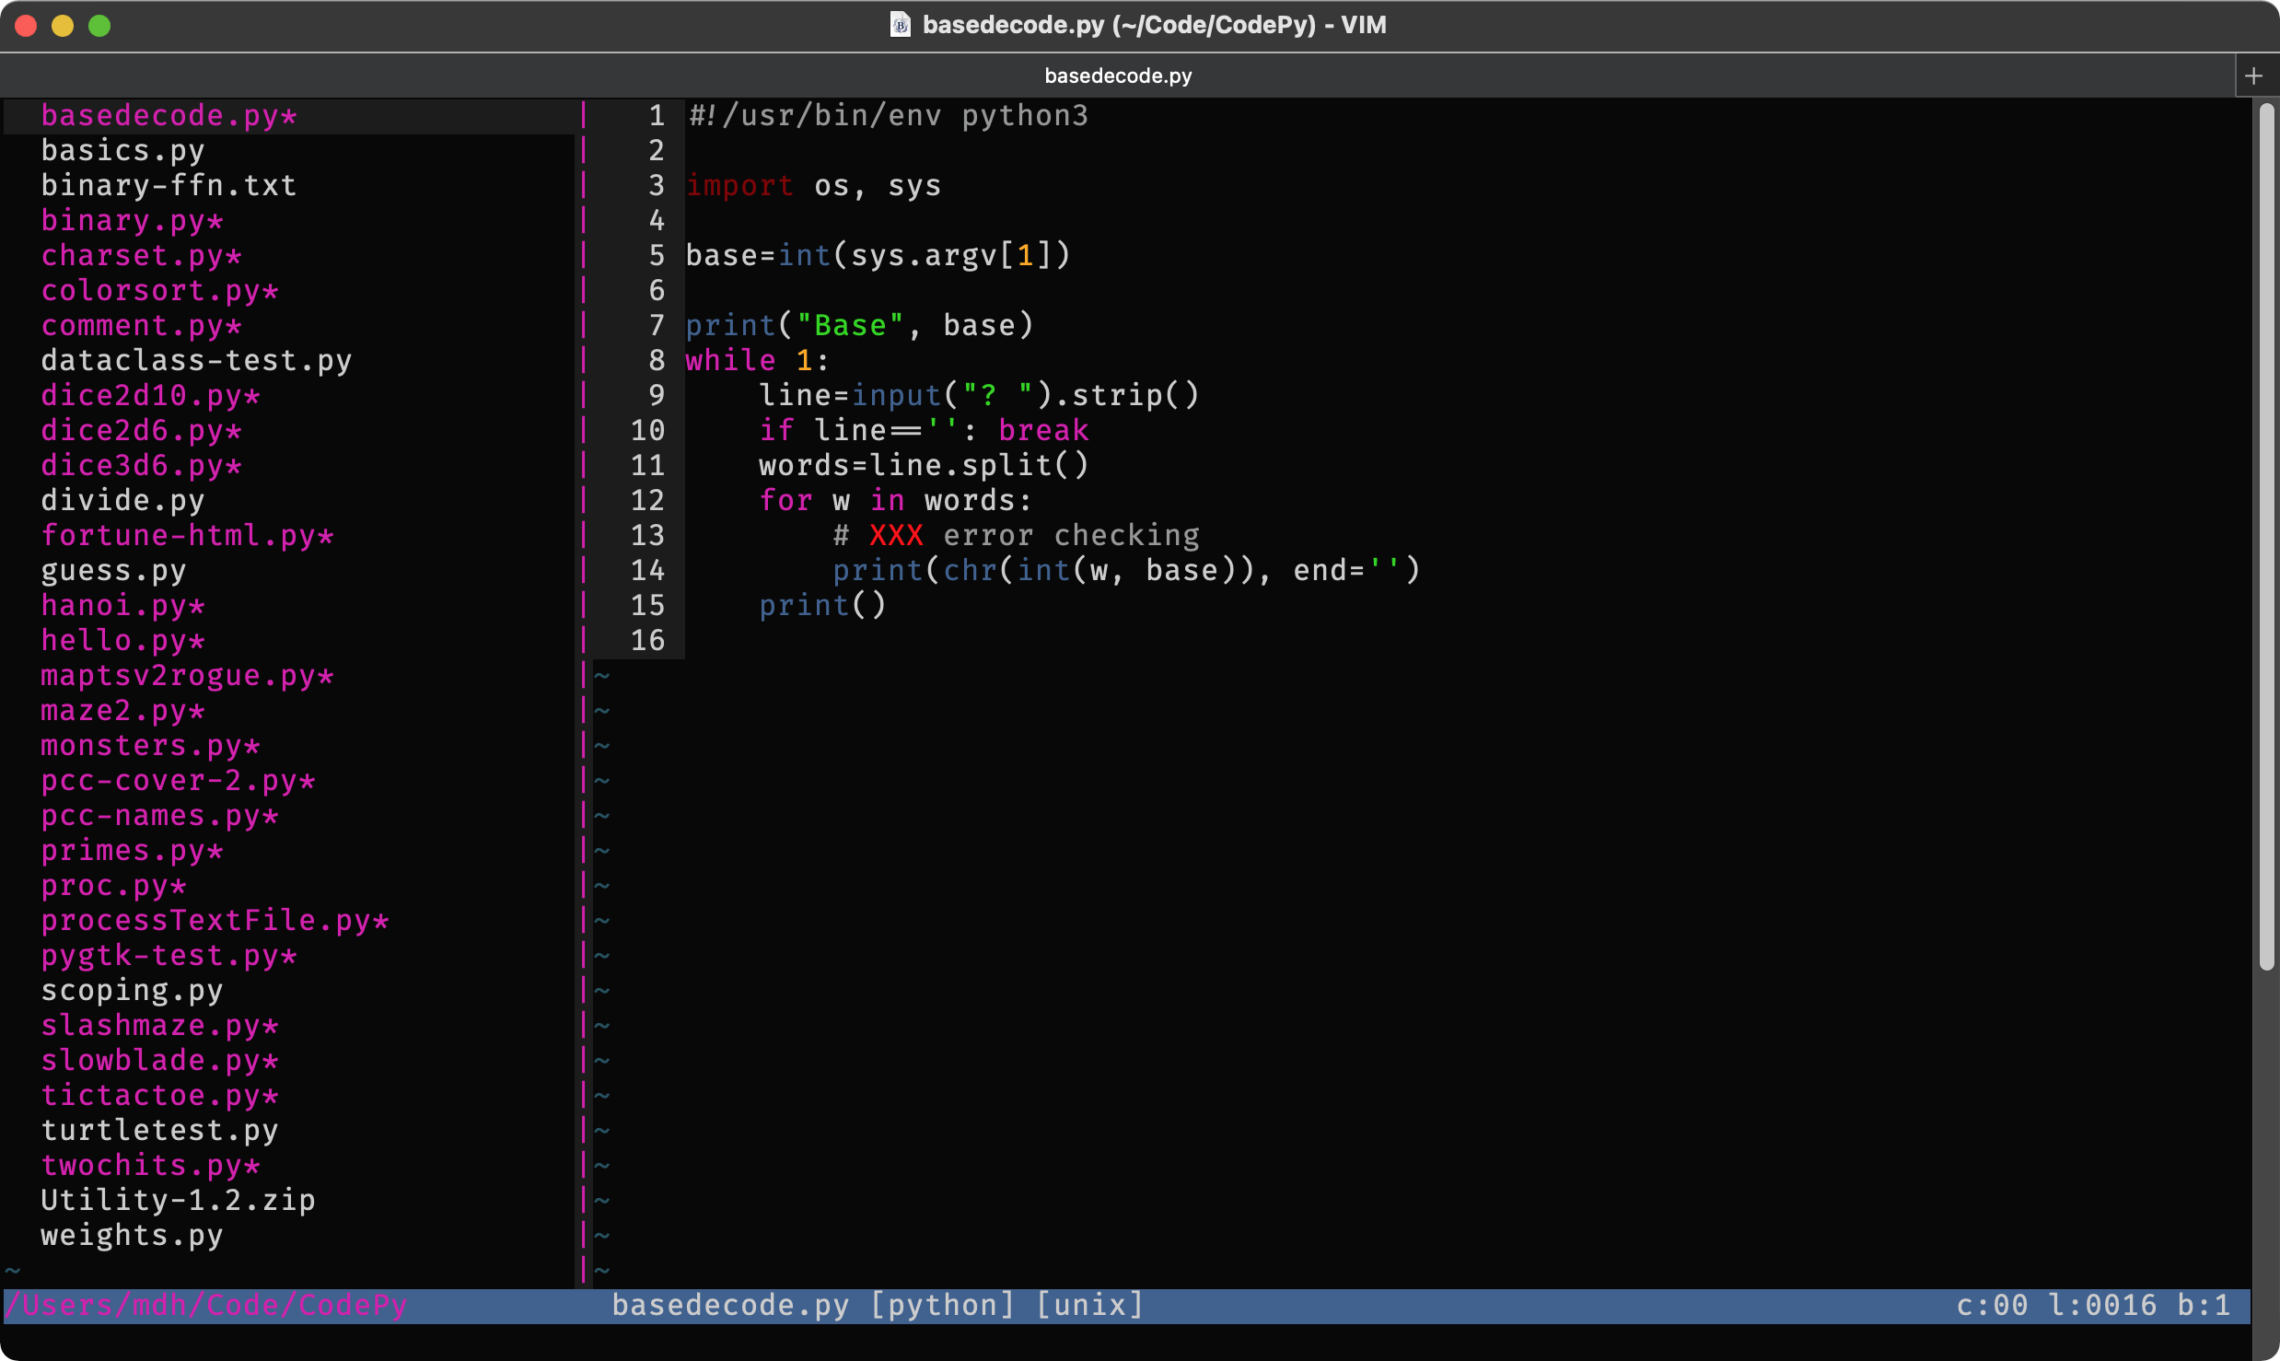Click the b:1 buffer indicator
Viewport: 2280px width, 1361px height.
tap(2204, 1305)
